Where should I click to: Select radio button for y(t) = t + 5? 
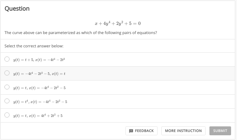tap(7, 59)
